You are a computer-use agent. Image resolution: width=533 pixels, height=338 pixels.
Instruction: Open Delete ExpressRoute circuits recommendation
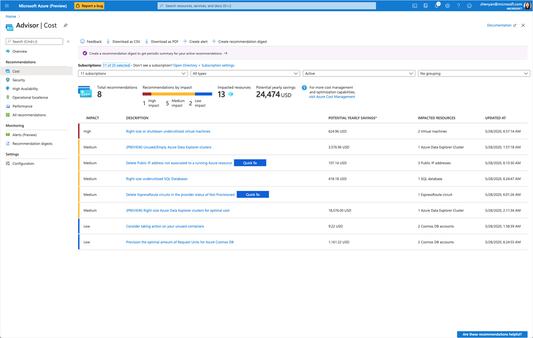(x=180, y=194)
